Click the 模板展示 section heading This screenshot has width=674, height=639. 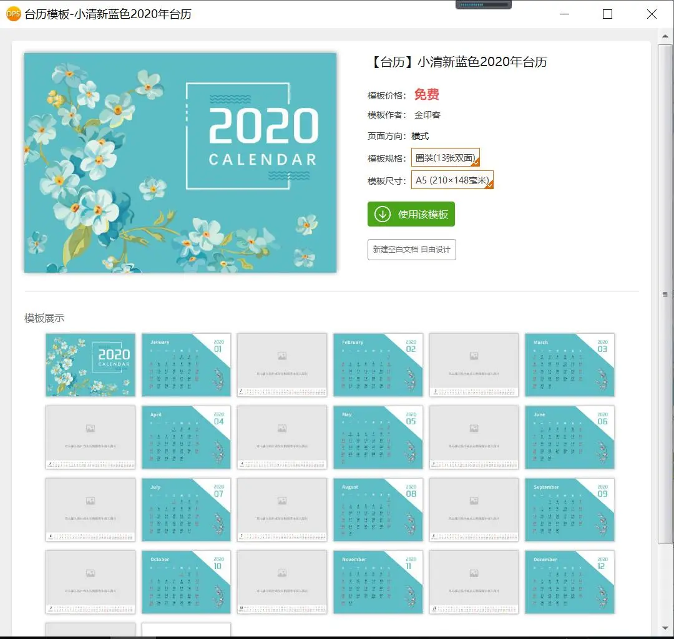point(44,318)
